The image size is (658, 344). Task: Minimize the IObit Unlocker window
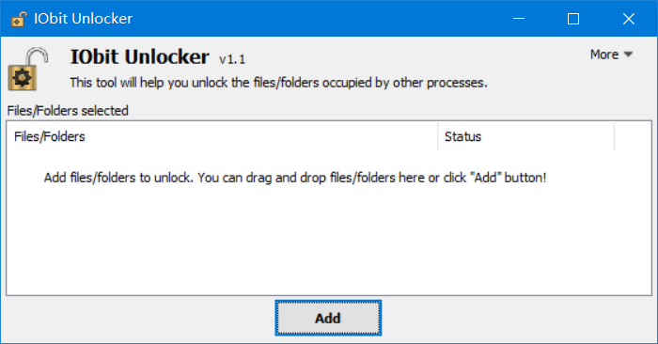coord(519,19)
